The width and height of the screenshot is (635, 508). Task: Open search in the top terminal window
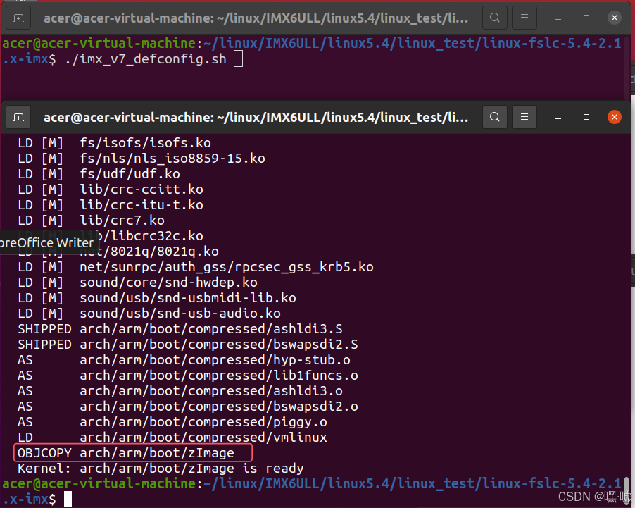(495, 17)
